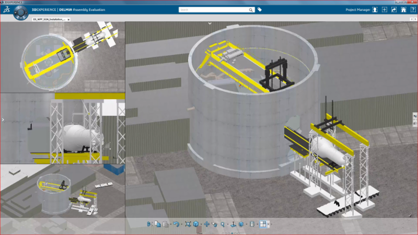Click the Cut scissors icon
The width and height of the screenshot is (418, 235).
(x=149, y=224)
